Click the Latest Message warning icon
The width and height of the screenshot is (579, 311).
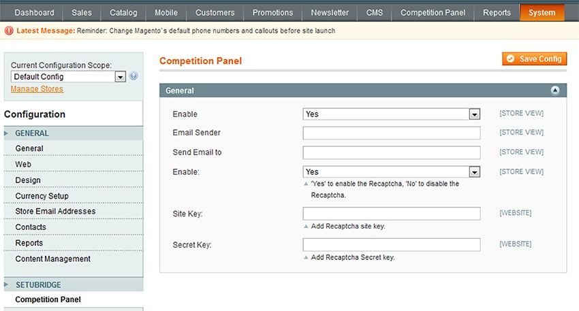7,31
